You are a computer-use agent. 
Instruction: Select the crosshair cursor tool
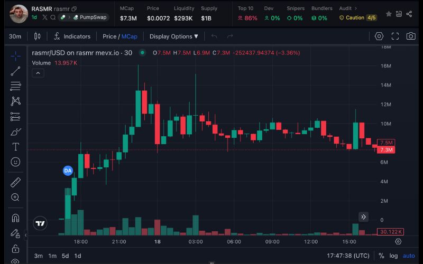[x=16, y=56]
